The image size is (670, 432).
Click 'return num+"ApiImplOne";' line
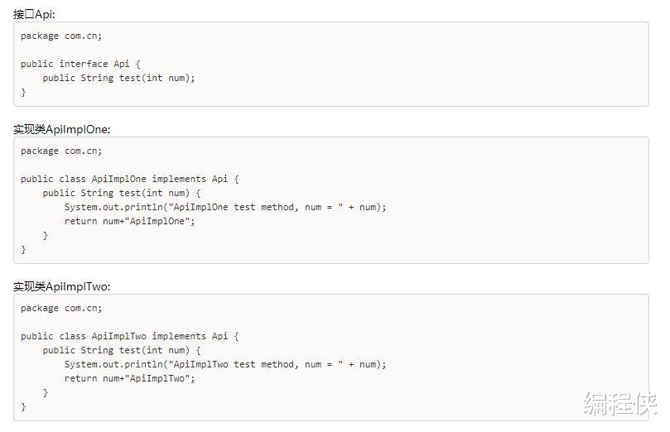pos(129,221)
